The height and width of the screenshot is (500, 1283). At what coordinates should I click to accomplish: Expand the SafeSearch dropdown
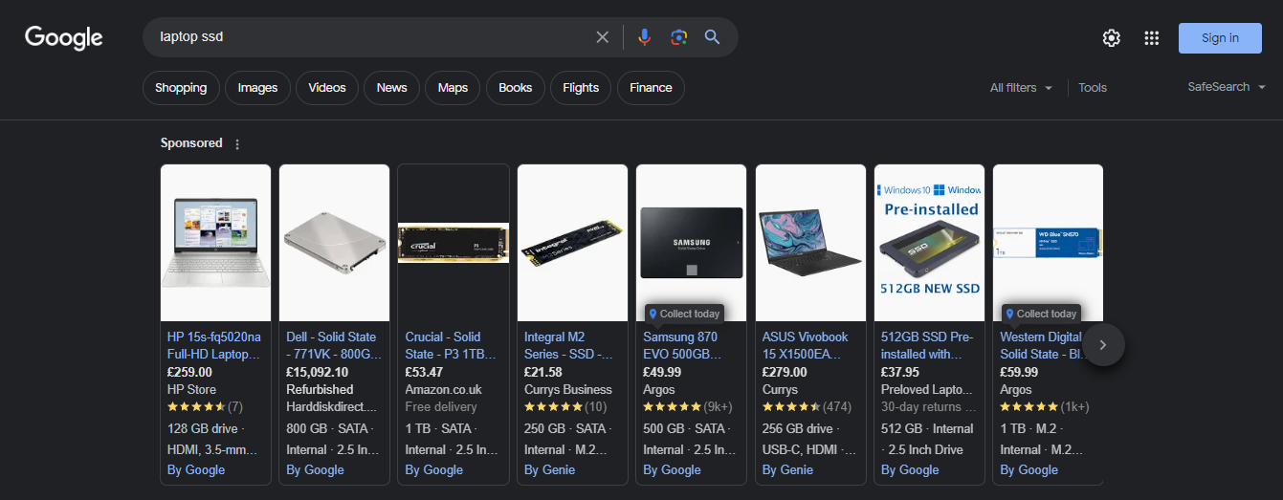point(1227,87)
